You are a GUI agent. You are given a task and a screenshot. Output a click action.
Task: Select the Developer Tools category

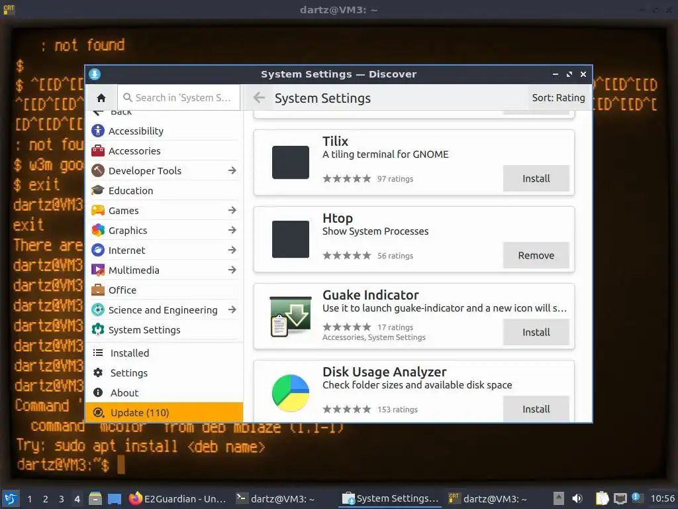[x=165, y=170]
